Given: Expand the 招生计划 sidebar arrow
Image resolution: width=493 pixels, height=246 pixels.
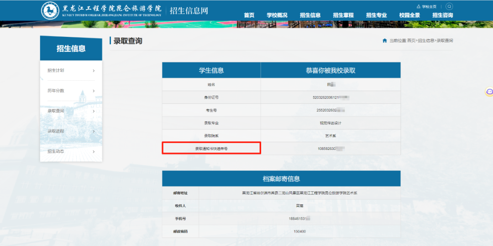Looking at the screenshot, I should [x=94, y=71].
